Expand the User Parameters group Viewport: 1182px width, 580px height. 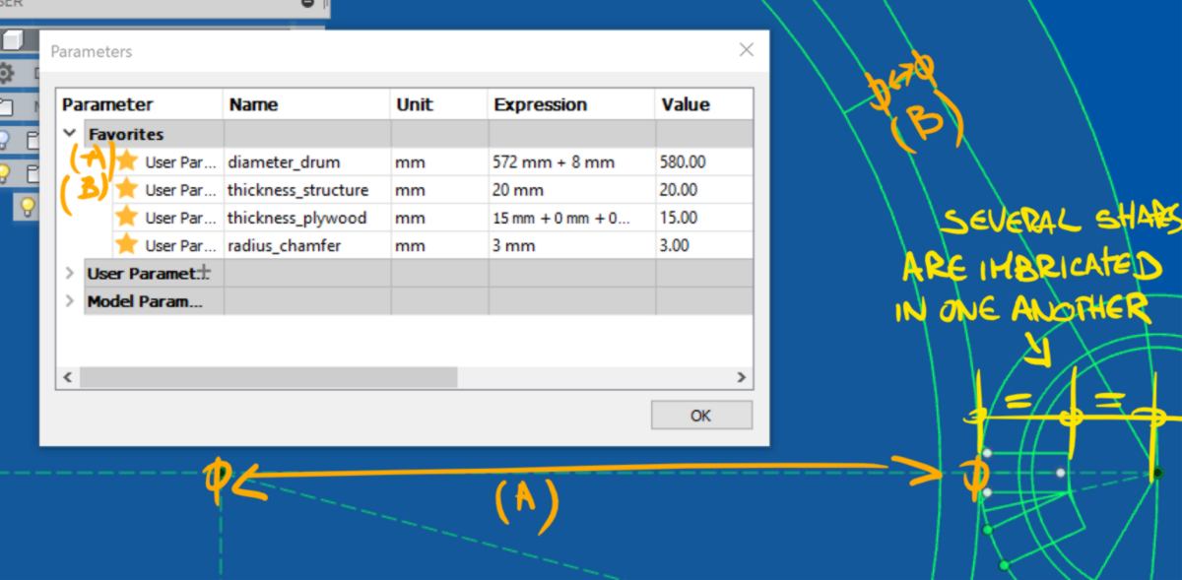coord(69,273)
